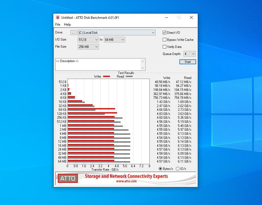Click the drive browse '...' button

click(x=73, y=33)
